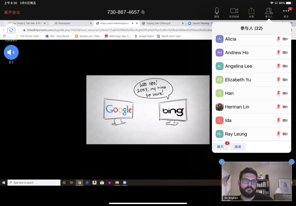Tap the lock icon beside meeting ID

click(143, 12)
